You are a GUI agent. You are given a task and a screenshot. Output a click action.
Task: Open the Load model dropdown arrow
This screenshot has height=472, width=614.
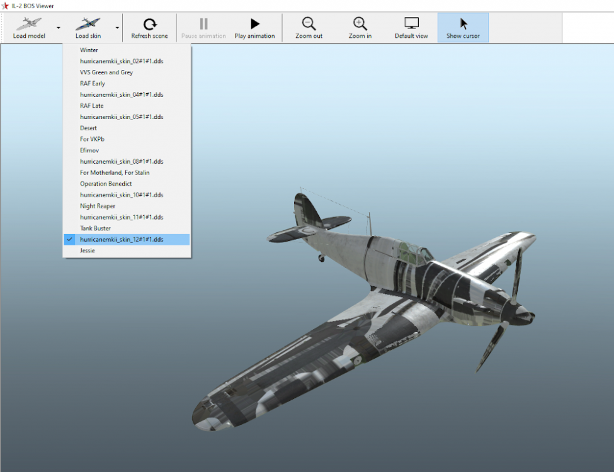pyautogui.click(x=59, y=28)
